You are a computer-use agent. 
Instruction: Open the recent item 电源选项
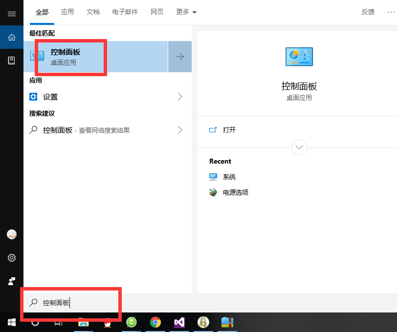point(236,192)
